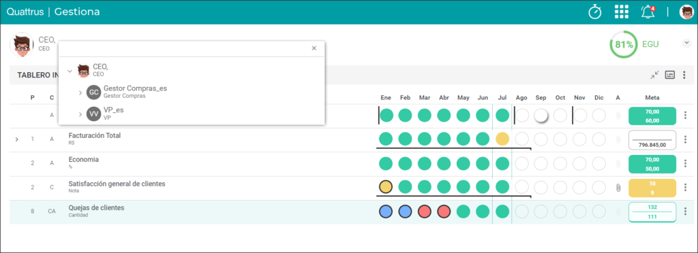
Task: Select CEO entry in popup tree
Action: point(100,70)
